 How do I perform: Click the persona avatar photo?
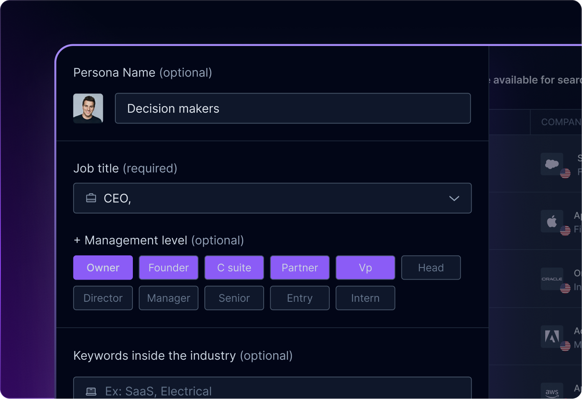tap(88, 109)
